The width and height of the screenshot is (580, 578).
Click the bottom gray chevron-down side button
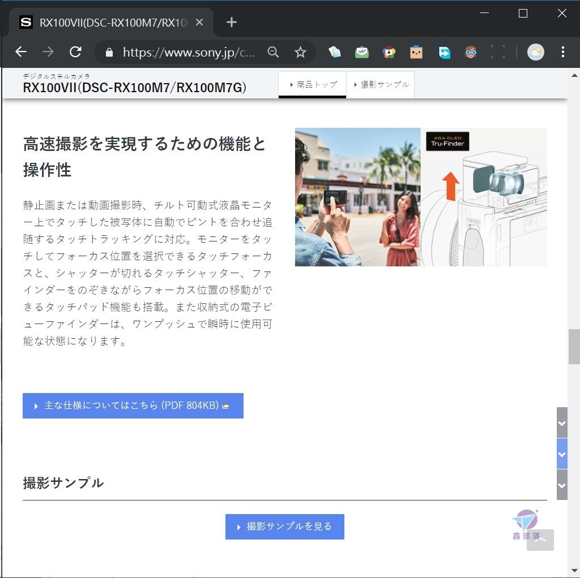coord(562,485)
